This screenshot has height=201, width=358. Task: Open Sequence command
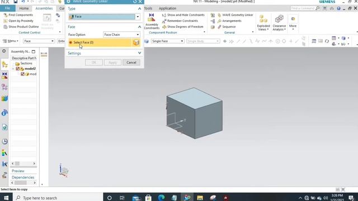(x=227, y=27)
